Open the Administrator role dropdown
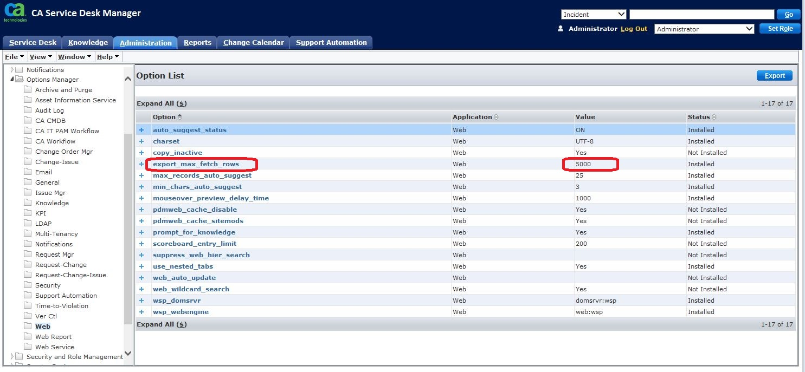The image size is (805, 372). [704, 29]
